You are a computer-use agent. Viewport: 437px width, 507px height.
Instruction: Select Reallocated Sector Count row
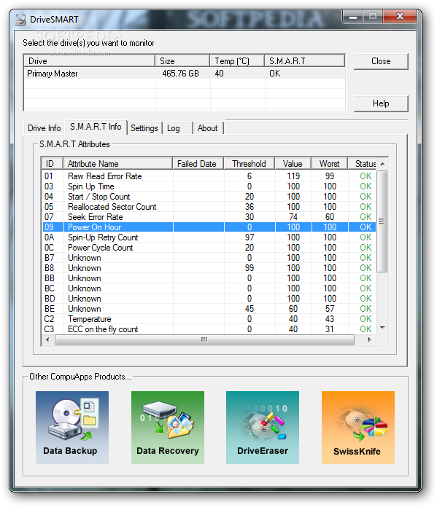pyautogui.click(x=209, y=207)
